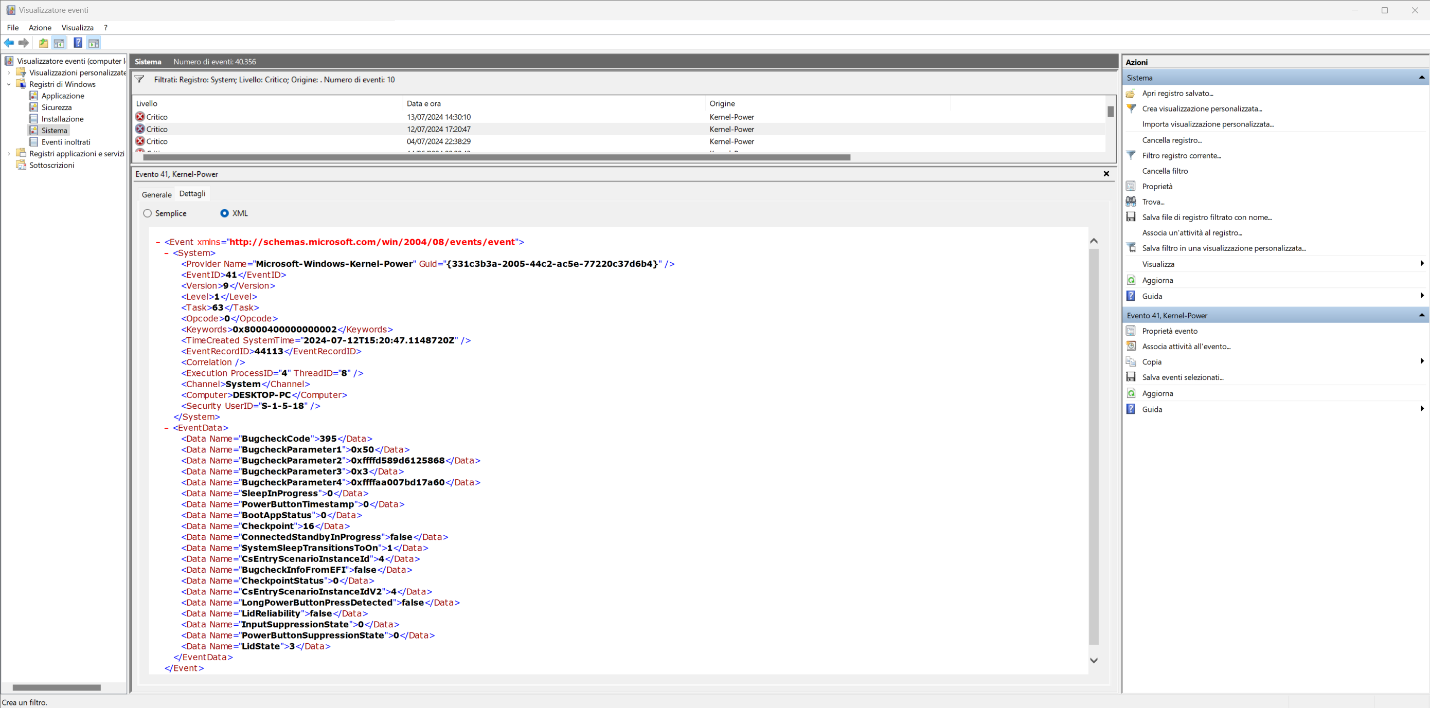Expand Registri applicazioni e servizi node
1430x708 pixels.
pos(8,154)
